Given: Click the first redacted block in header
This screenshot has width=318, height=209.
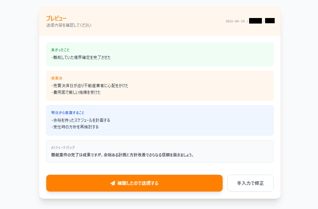Looking at the screenshot, I should 255,21.
